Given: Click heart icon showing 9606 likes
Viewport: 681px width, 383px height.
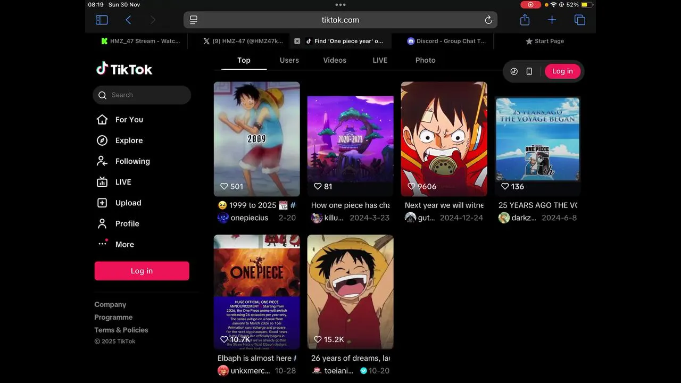Looking at the screenshot, I should click(x=411, y=186).
